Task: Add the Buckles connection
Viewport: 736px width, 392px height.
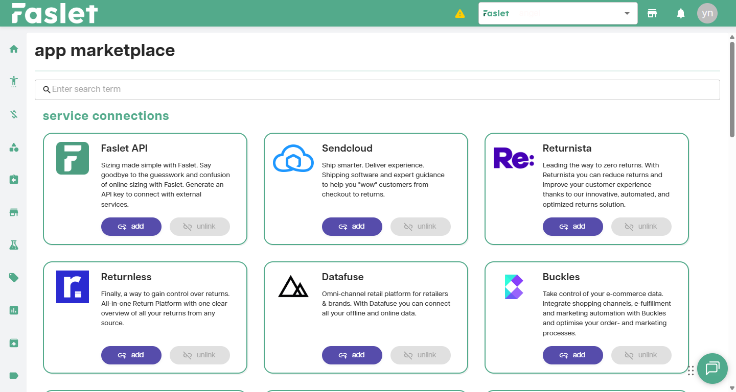Action: (573, 355)
